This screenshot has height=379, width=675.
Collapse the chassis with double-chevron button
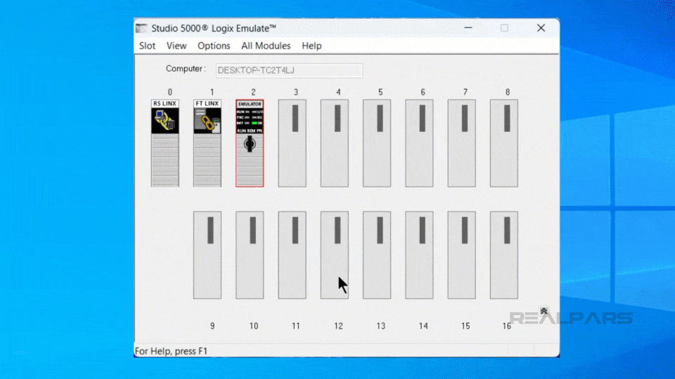[544, 311]
